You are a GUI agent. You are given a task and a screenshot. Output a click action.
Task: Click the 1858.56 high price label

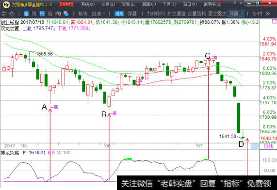point(44,54)
